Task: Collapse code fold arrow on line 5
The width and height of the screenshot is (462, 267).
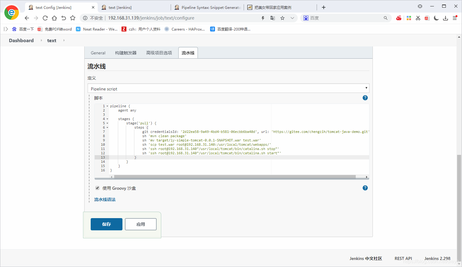Action: coord(107,123)
